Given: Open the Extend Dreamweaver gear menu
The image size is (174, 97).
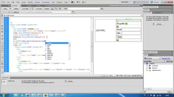Looking at the screenshot, I should [78, 2].
